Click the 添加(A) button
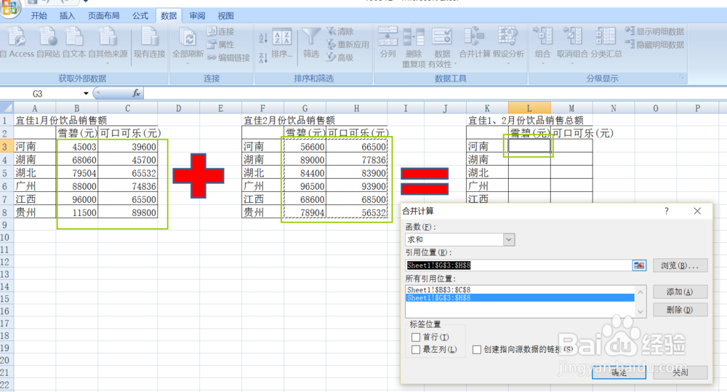 [x=680, y=292]
